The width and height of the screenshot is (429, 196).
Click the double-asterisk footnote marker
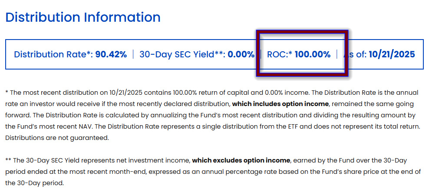pos(8,160)
